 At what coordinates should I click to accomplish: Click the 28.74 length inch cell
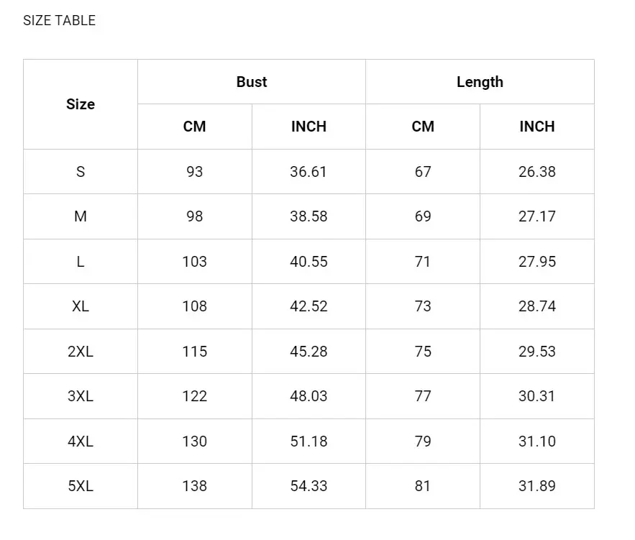[537, 306]
